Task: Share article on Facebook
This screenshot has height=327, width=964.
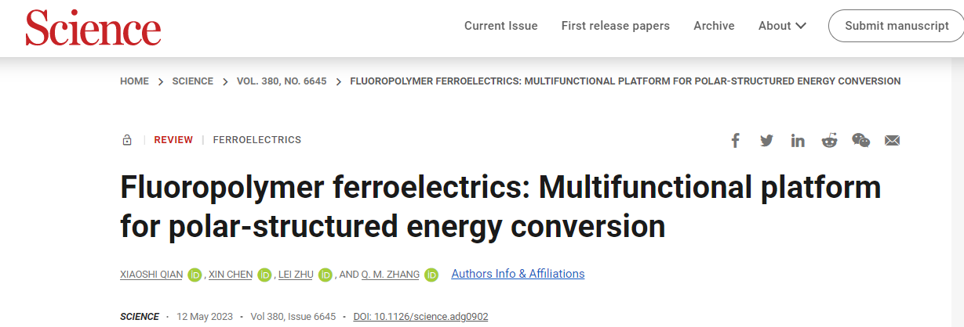Action: 735,141
